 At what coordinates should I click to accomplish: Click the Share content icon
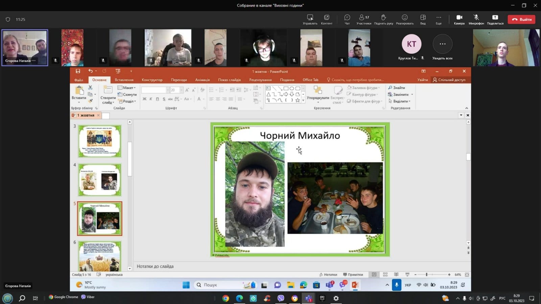(x=495, y=20)
